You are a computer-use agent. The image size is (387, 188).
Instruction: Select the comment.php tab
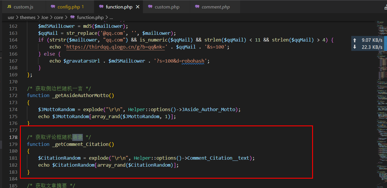(216, 7)
